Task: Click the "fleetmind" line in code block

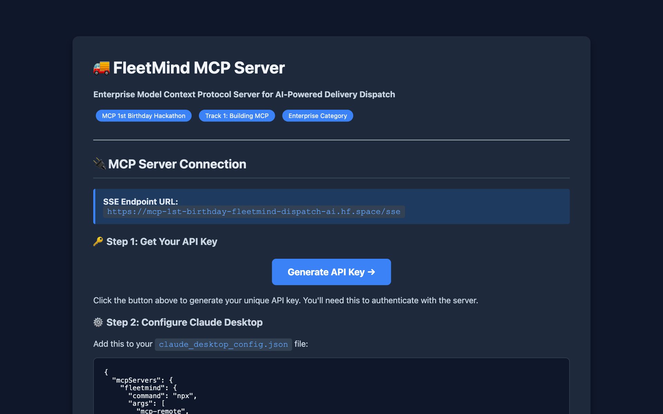Action: [x=148, y=388]
